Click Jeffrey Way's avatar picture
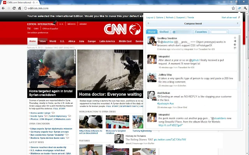 (x=152, y=77)
